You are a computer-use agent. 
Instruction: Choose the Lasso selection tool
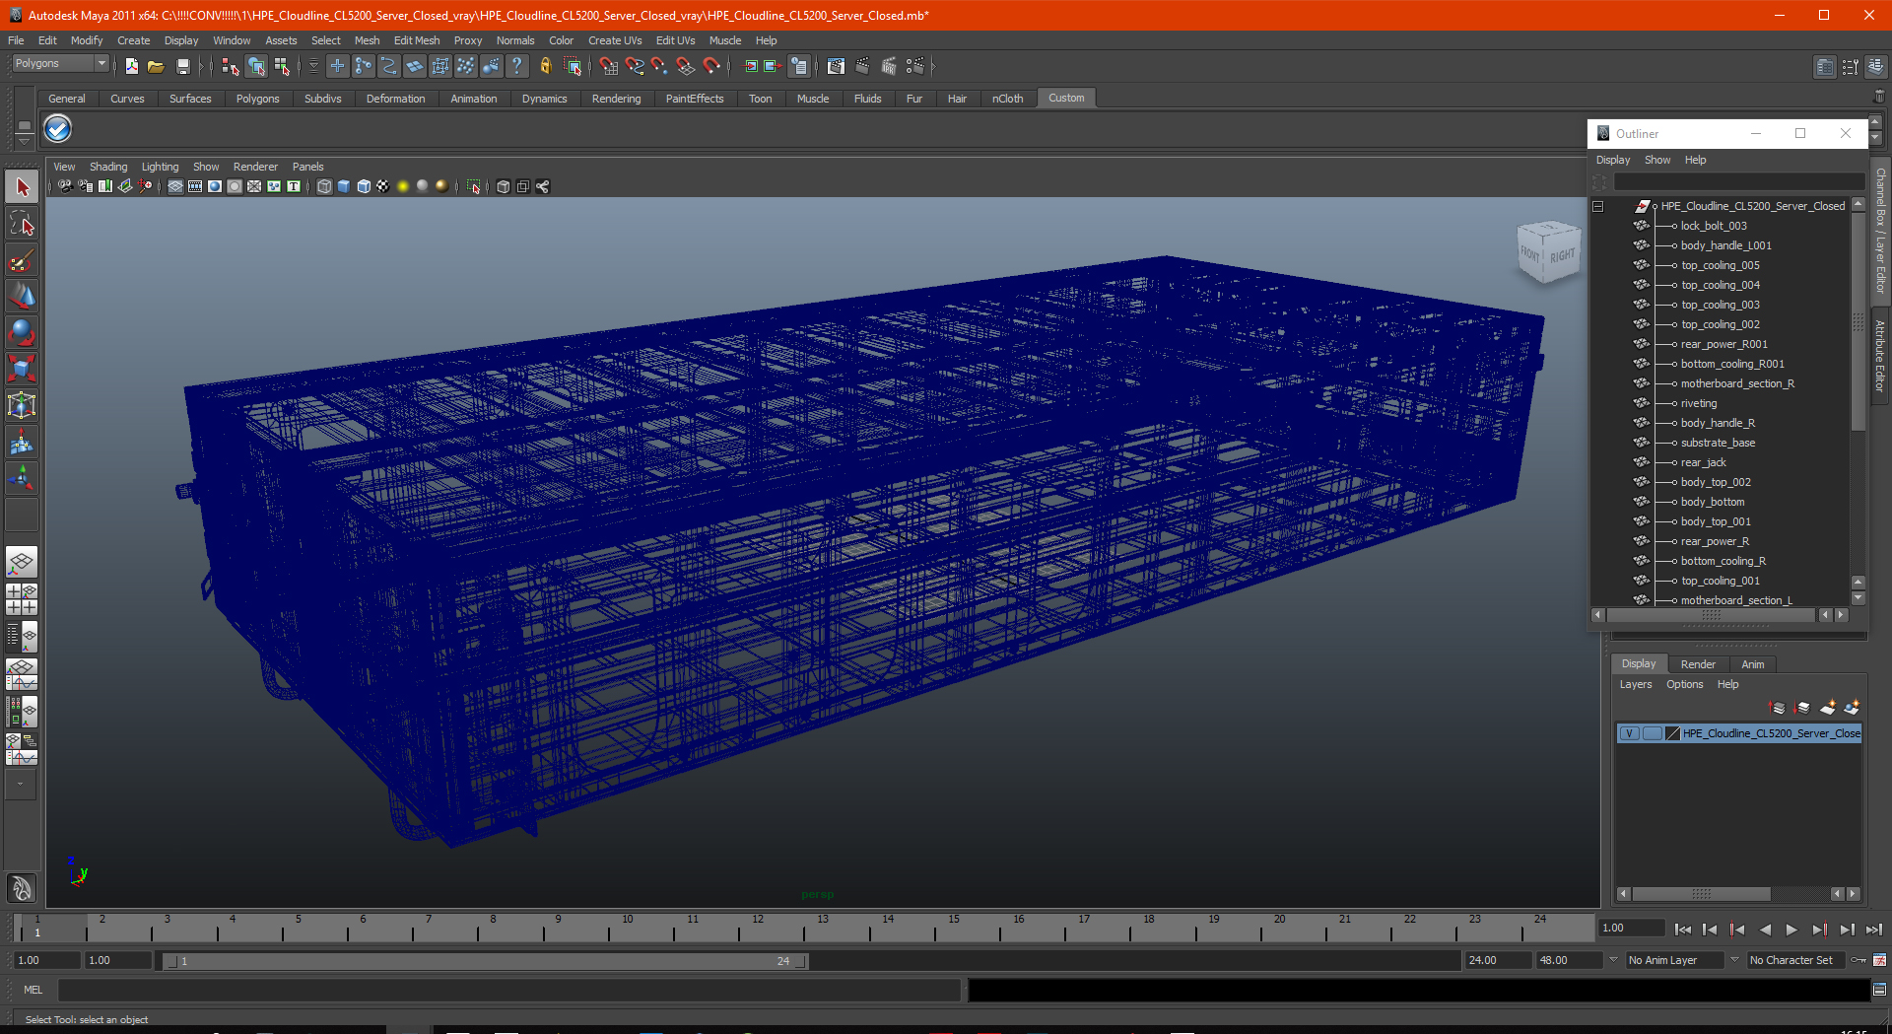(22, 224)
